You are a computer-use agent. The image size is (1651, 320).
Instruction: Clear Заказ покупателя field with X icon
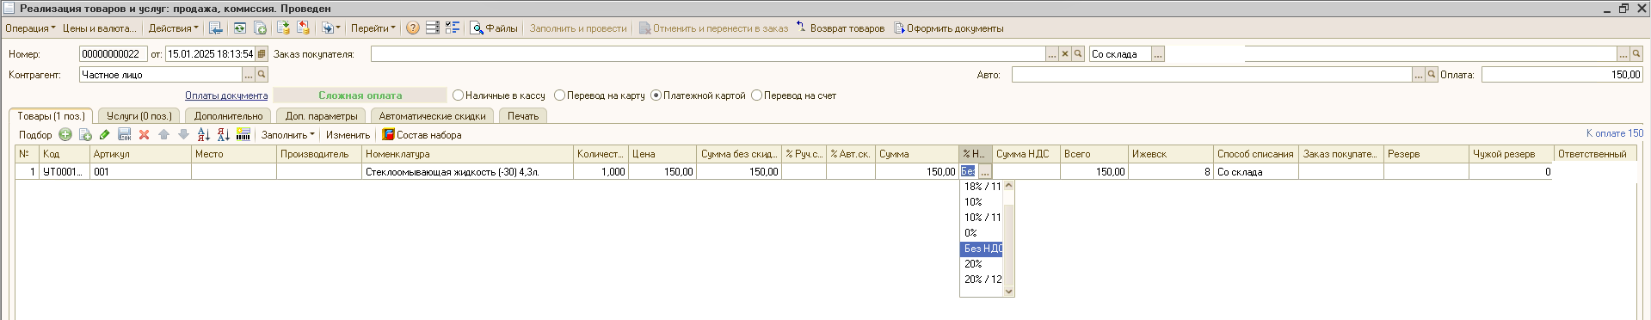1065,54
